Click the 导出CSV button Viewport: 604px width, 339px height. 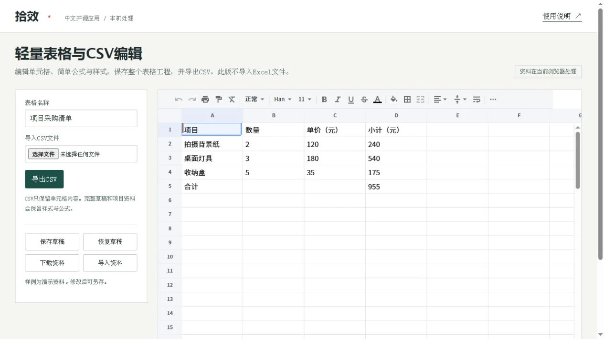(44, 179)
